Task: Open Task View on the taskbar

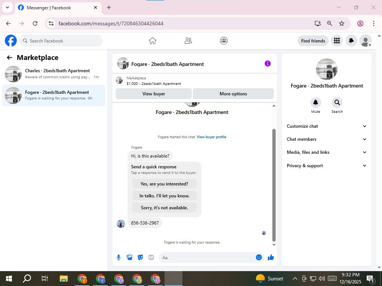Action: (45, 279)
